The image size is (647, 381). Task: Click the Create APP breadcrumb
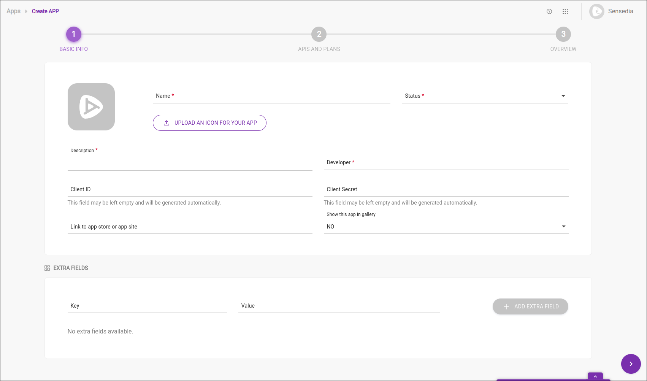tap(45, 11)
